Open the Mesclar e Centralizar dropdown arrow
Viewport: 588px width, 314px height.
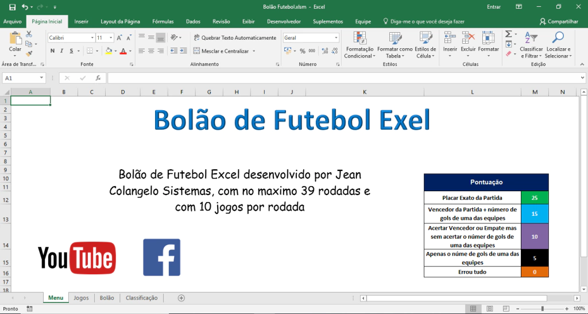(253, 51)
